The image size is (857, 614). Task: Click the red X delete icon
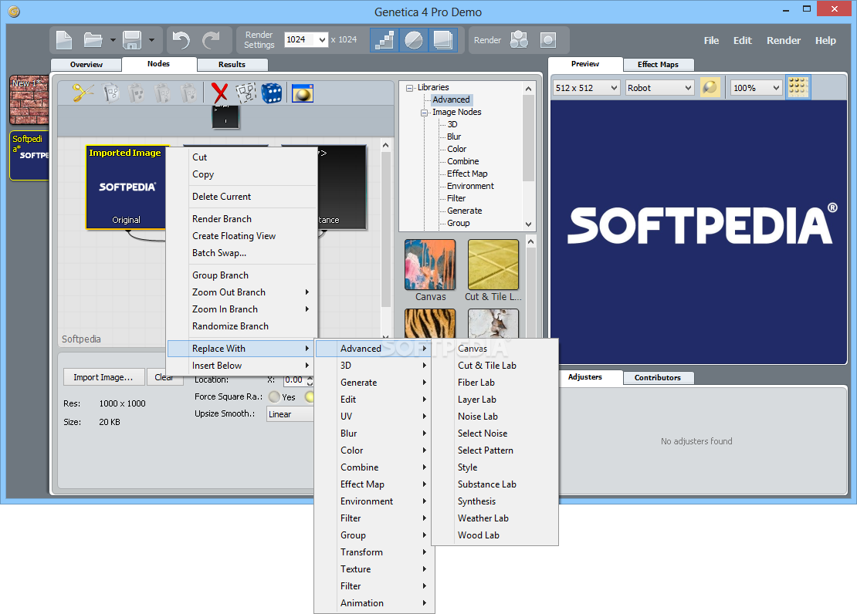point(220,93)
